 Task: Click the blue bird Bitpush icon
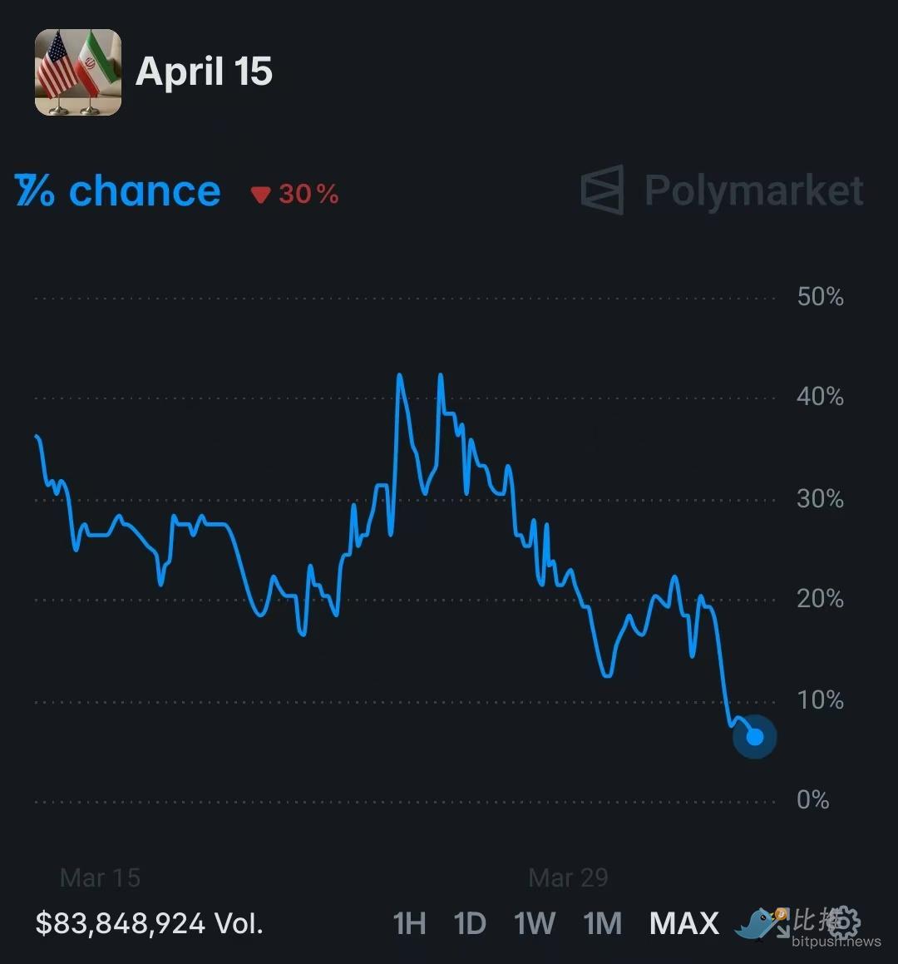(760, 923)
